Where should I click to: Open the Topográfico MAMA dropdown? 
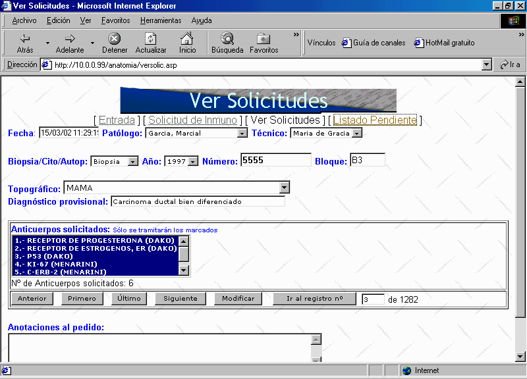285,188
